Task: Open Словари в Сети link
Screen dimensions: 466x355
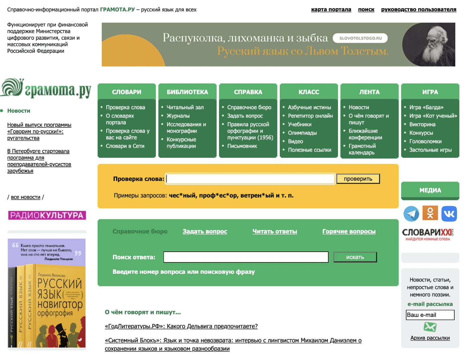Action: (125, 146)
